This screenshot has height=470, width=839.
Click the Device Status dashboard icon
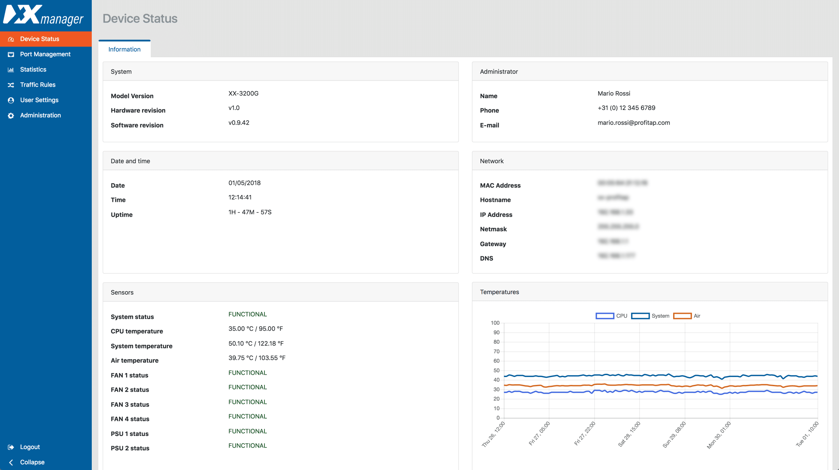click(x=11, y=39)
